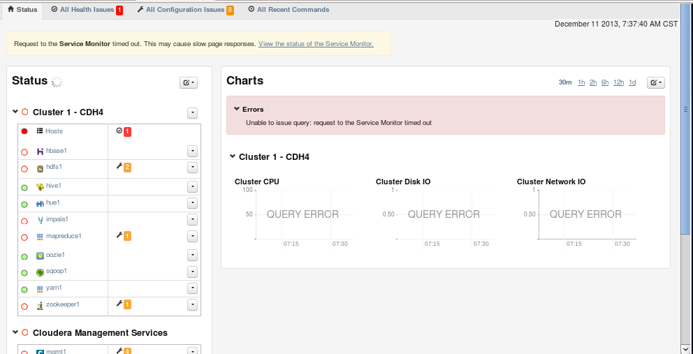Open the Charts panel edit dropdown
Image resolution: width=693 pixels, height=354 pixels.
point(656,82)
